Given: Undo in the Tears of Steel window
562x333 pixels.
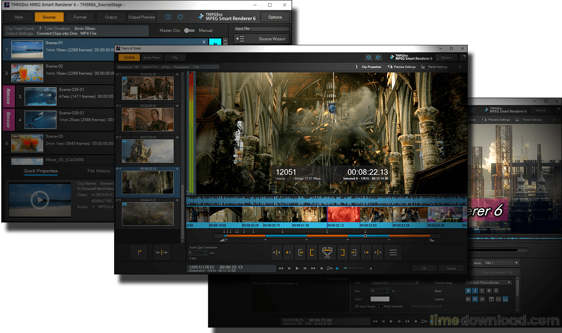Looking at the screenshot, I should tap(368, 58).
